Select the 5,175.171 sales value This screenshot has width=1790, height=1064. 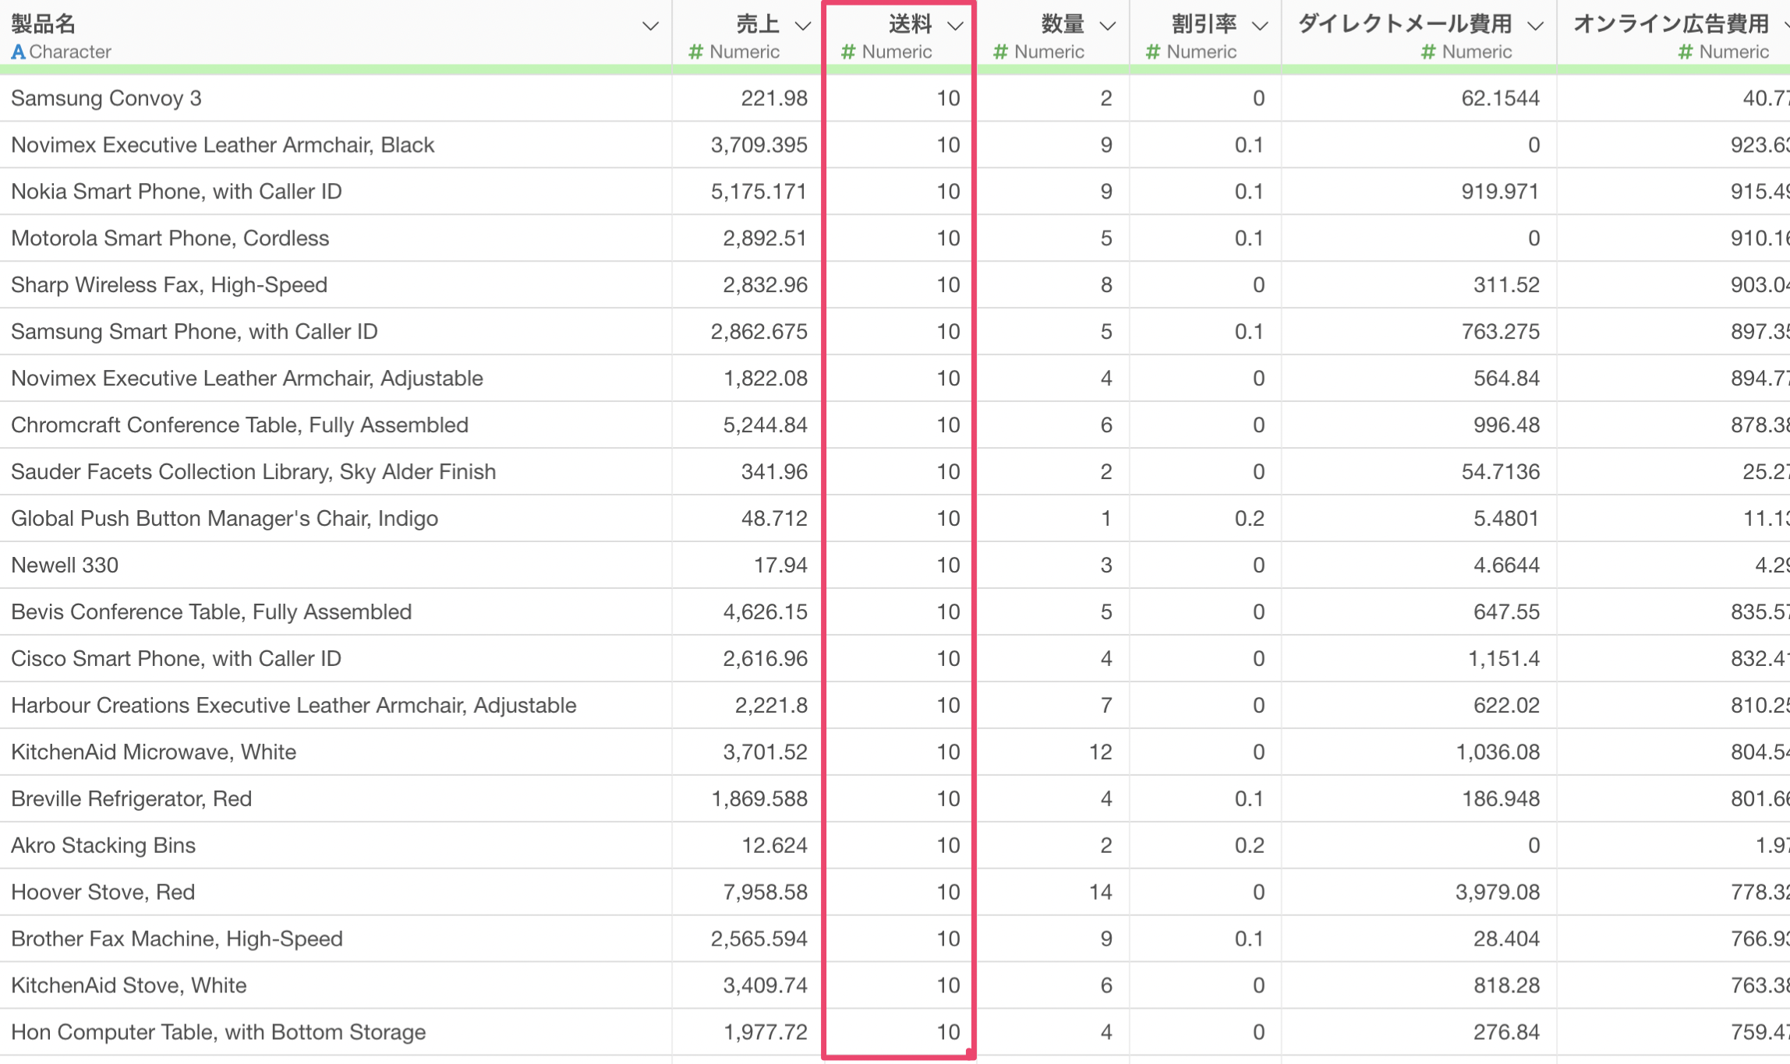click(759, 192)
